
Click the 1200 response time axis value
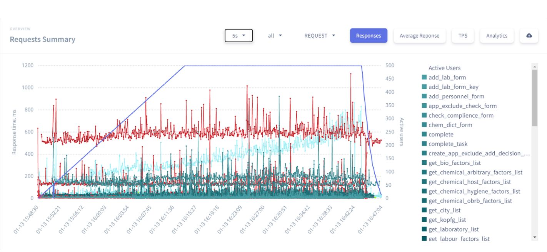pyautogui.click(x=27, y=65)
